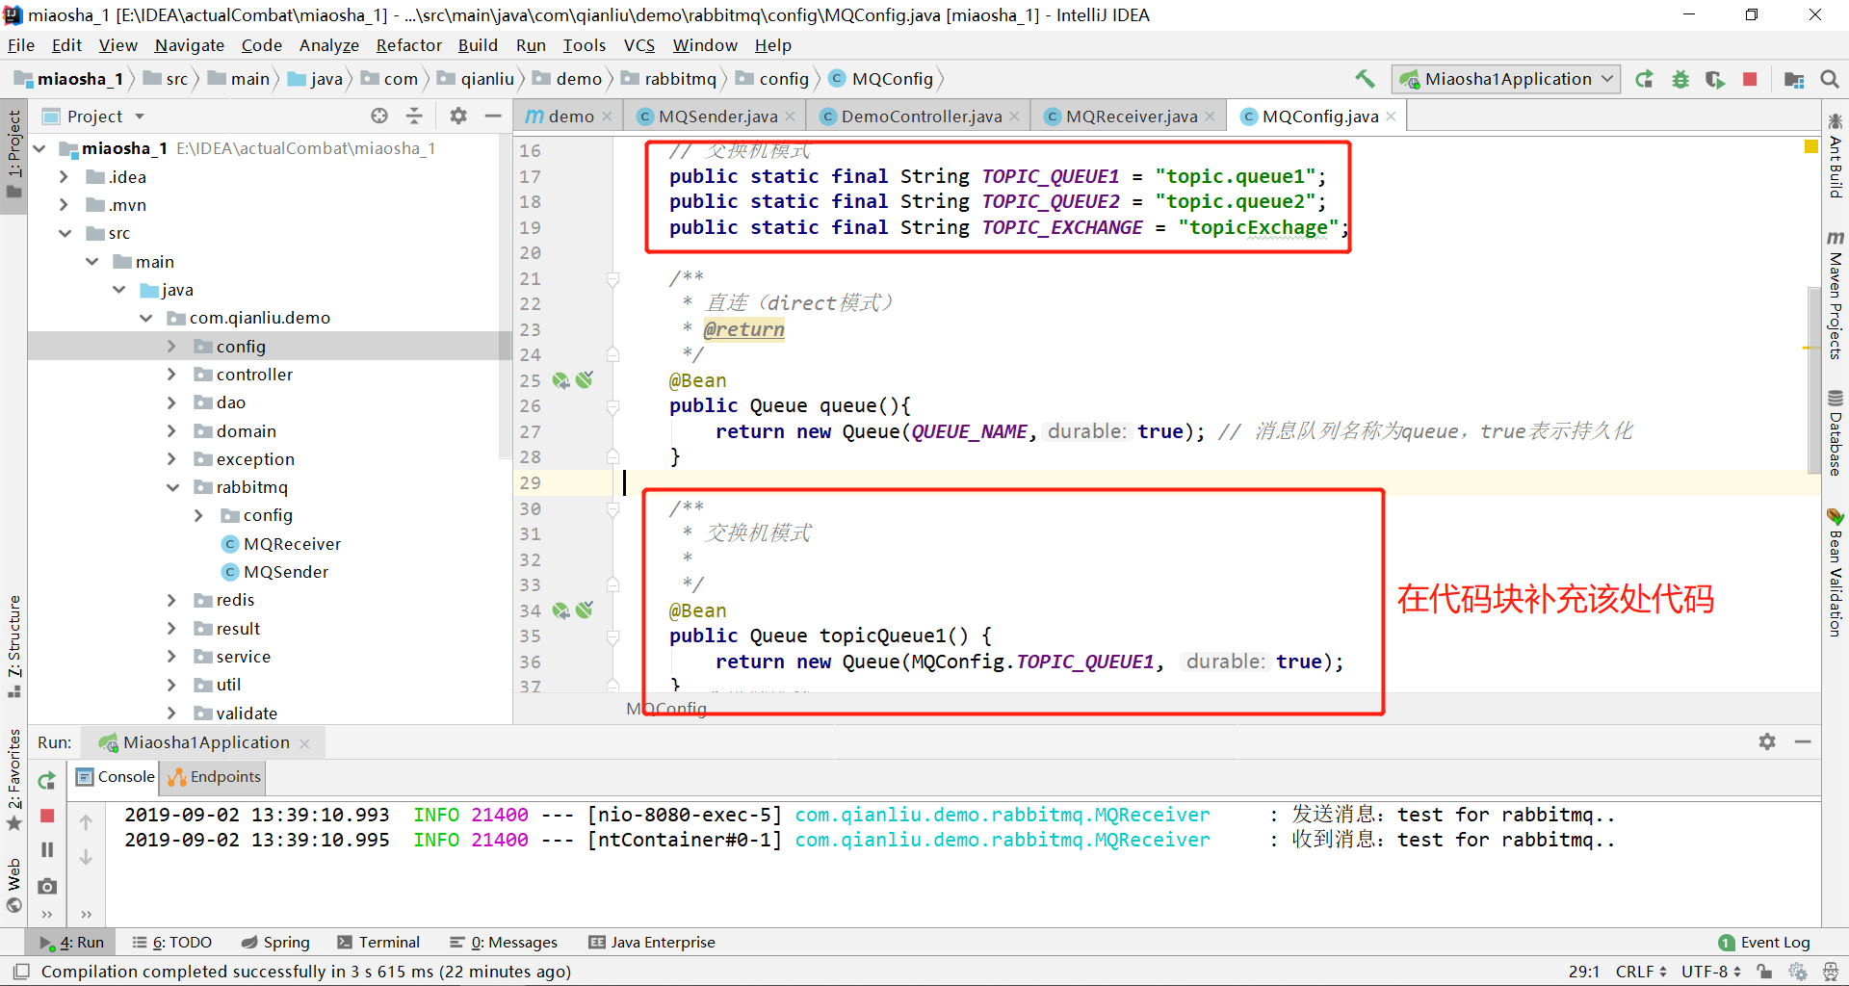Toggle the 1: Project tool window

coord(13,154)
